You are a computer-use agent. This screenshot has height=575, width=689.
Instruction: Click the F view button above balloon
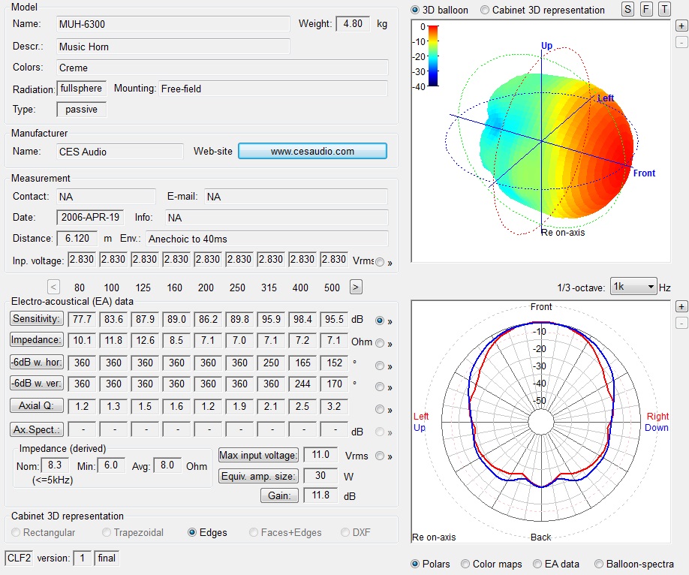pyautogui.click(x=646, y=9)
